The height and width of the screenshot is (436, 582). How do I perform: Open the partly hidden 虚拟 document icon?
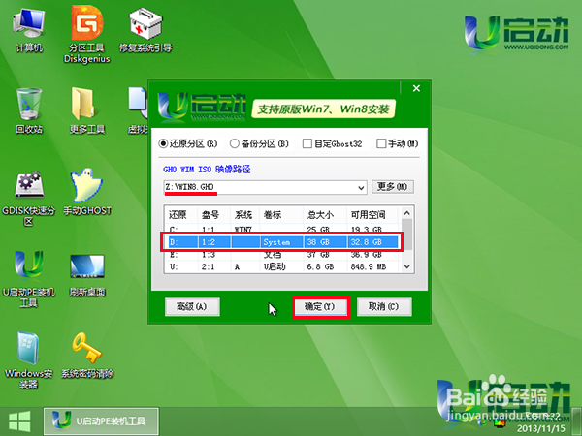click(138, 110)
